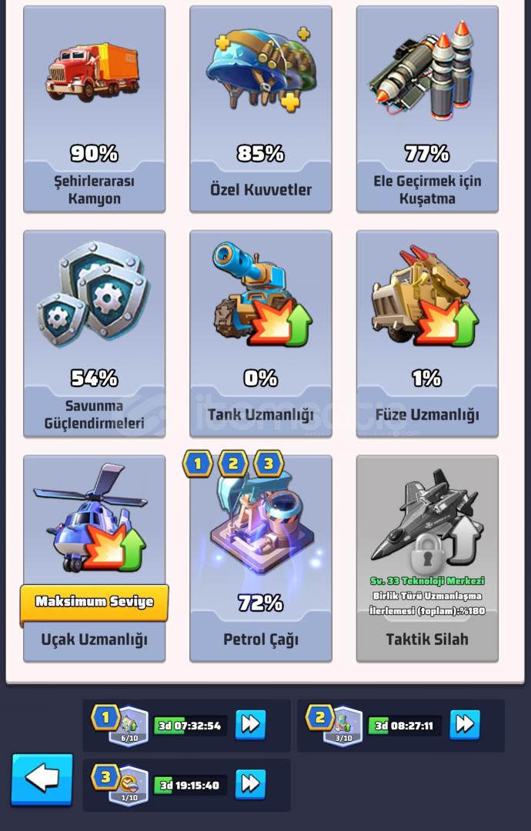Open Ele Geçirmek için Kuşatma research
The image size is (531, 831).
427,109
